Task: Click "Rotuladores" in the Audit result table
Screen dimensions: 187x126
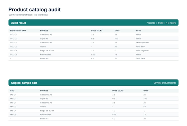Action: coord(45,55)
